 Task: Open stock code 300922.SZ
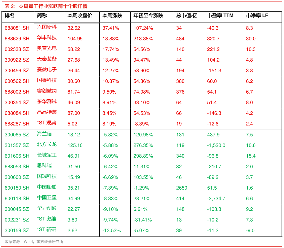[17, 60]
